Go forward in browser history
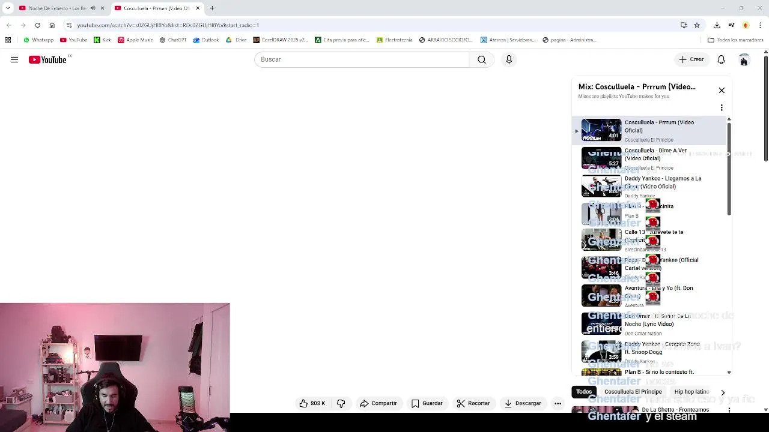Image resolution: width=769 pixels, height=432 pixels. [23, 25]
